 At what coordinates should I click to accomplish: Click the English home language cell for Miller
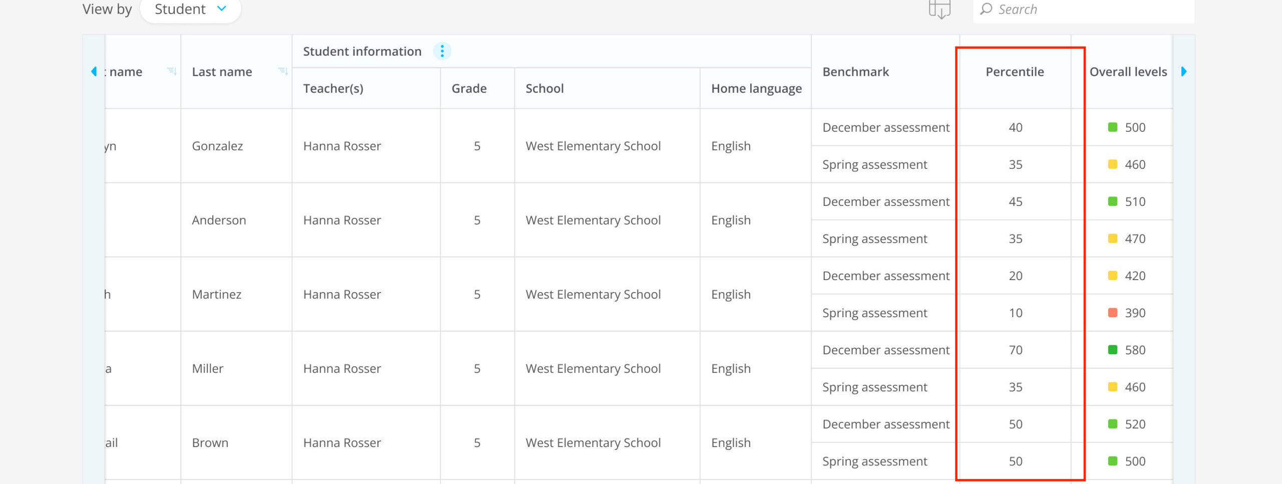[756, 368]
